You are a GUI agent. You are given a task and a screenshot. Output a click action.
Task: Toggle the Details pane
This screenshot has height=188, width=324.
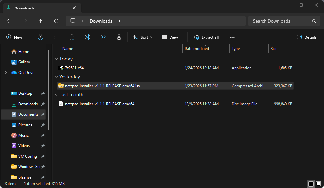(306, 37)
